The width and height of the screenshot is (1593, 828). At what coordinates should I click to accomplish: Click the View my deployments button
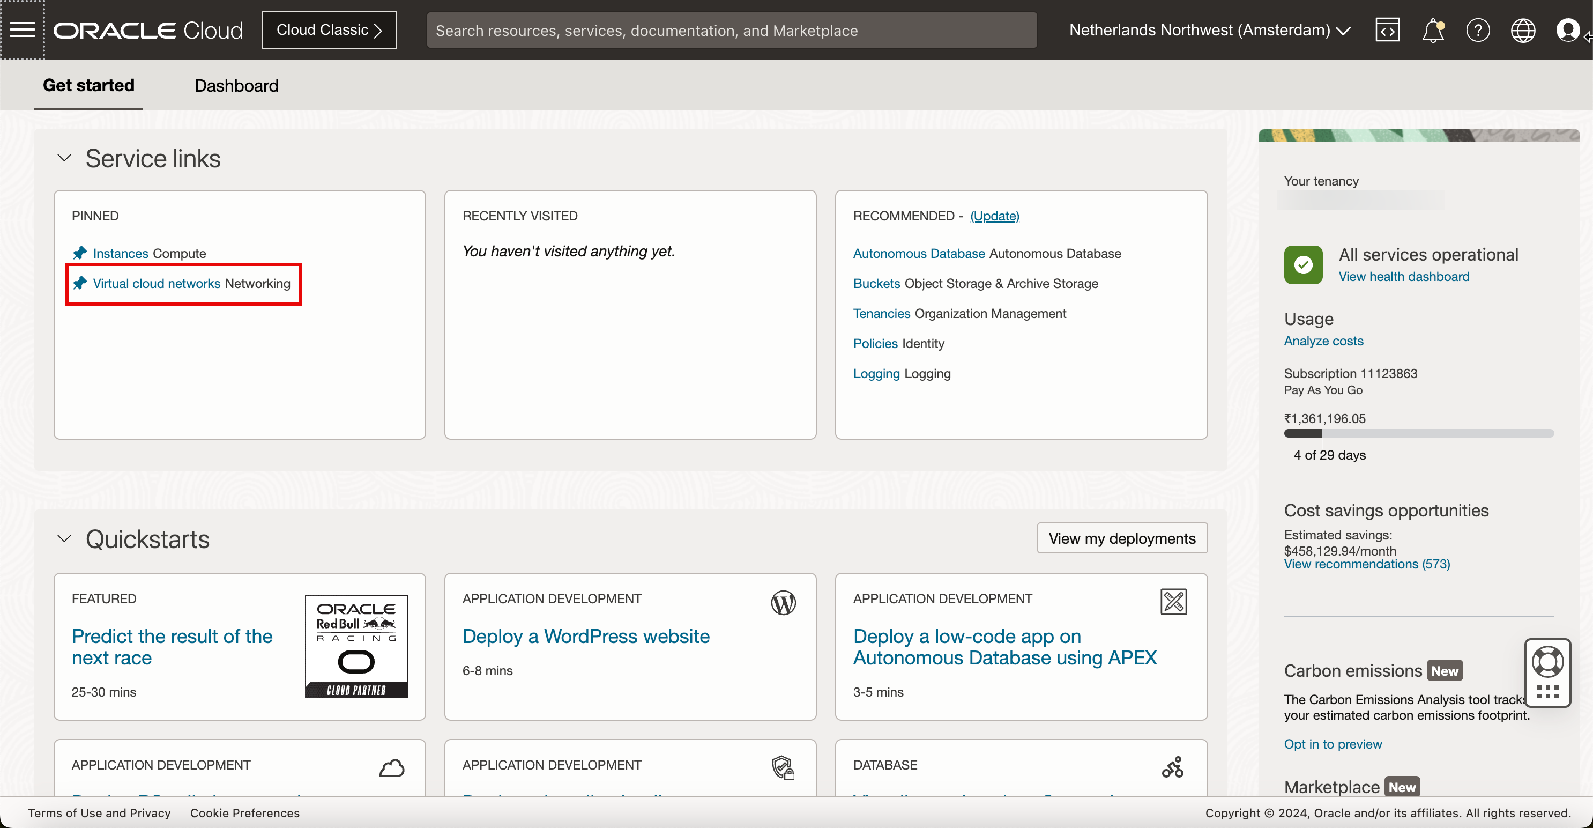point(1122,538)
